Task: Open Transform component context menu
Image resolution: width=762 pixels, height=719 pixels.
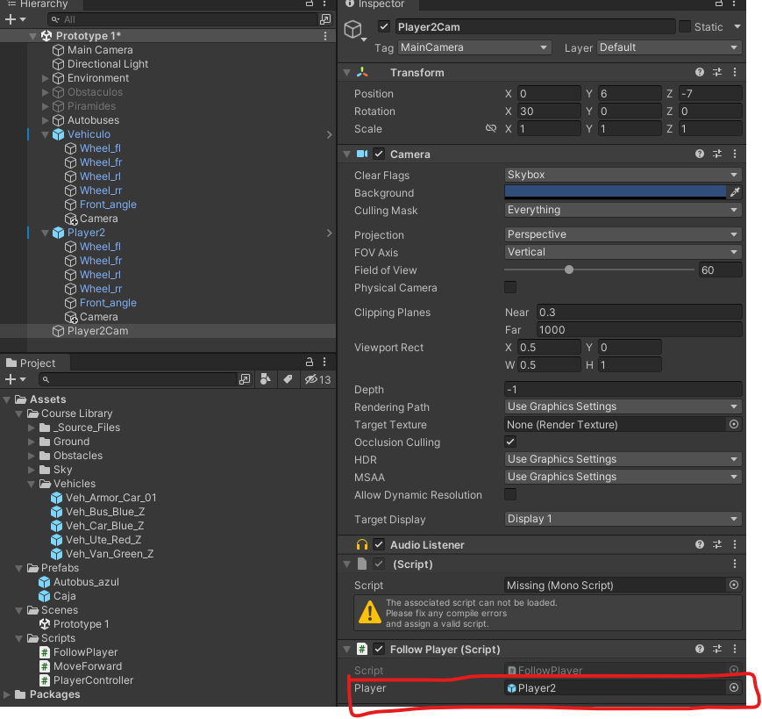Action: pos(735,73)
